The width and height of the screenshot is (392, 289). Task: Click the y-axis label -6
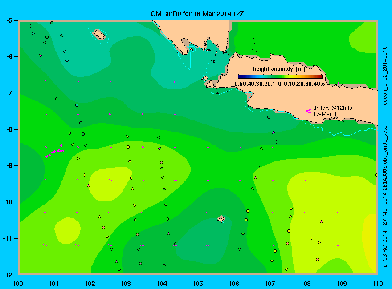(x=9, y=56)
